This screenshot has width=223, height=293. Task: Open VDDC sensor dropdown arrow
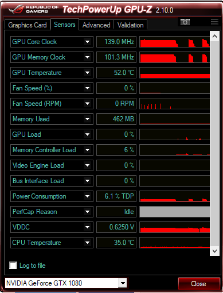[88, 227]
